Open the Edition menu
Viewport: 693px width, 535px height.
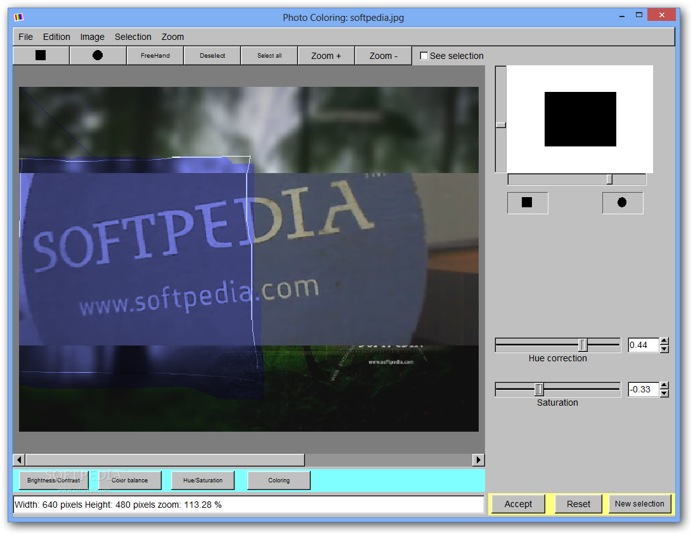(56, 37)
